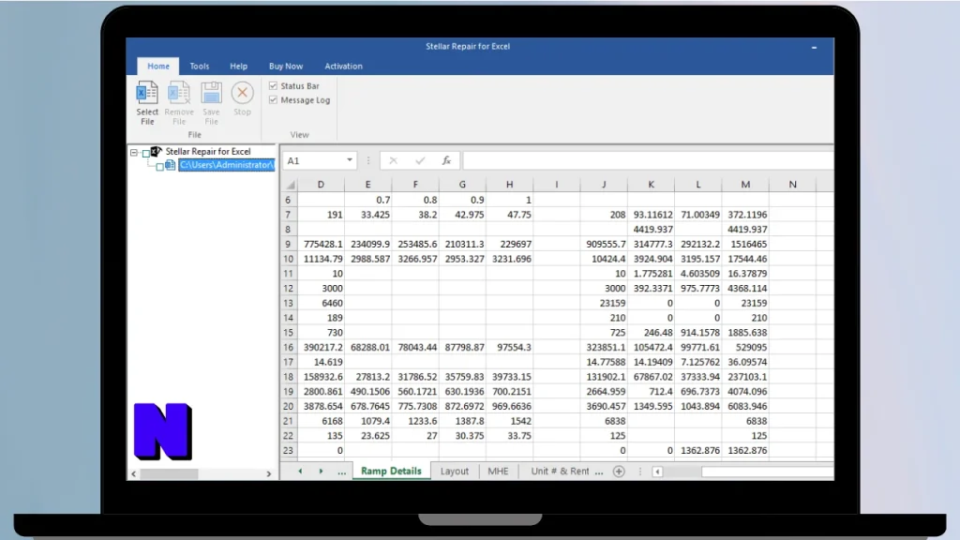This screenshot has width=960, height=540.
Task: Switch to the MHE sheet tab
Action: point(498,472)
